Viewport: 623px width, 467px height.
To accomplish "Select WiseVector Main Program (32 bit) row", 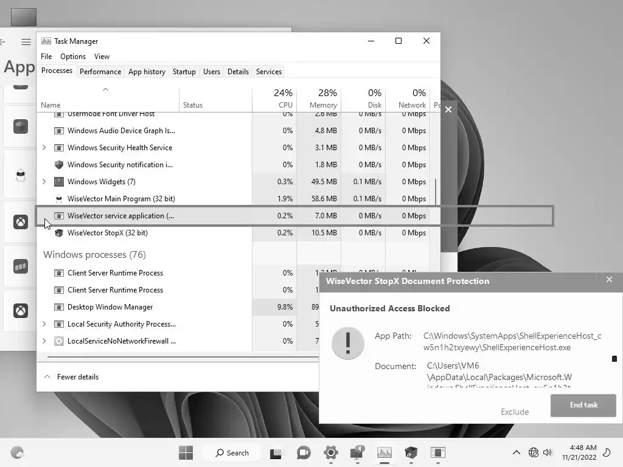I will click(x=234, y=199).
